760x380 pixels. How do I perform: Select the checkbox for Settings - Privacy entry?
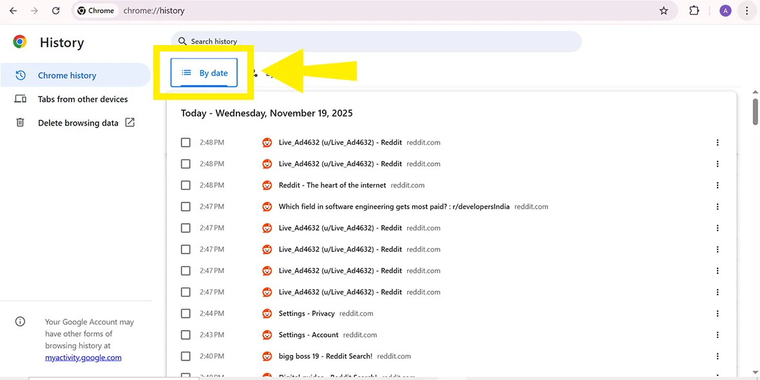185,313
